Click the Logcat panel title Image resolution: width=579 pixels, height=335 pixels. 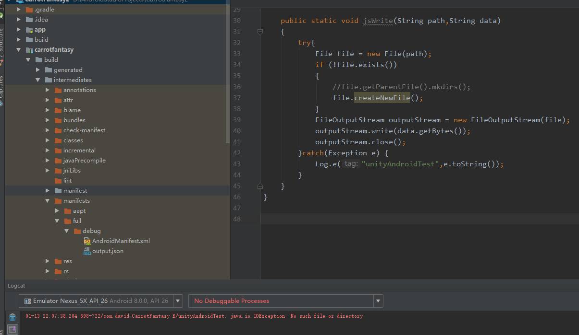click(x=16, y=286)
